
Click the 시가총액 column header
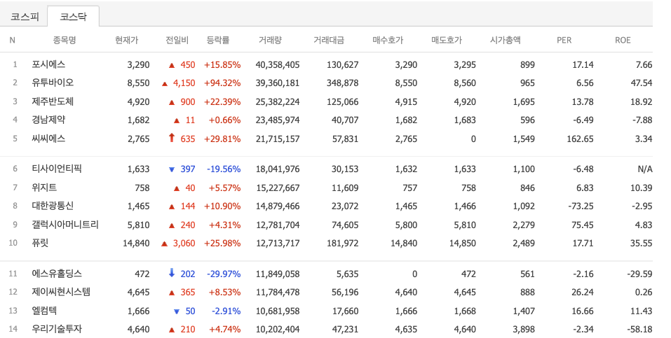tap(505, 40)
